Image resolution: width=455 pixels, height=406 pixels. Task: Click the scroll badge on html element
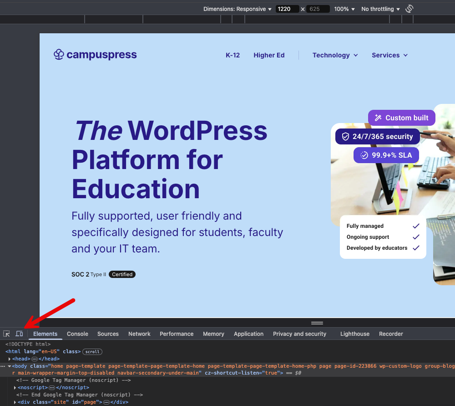pyautogui.click(x=92, y=352)
